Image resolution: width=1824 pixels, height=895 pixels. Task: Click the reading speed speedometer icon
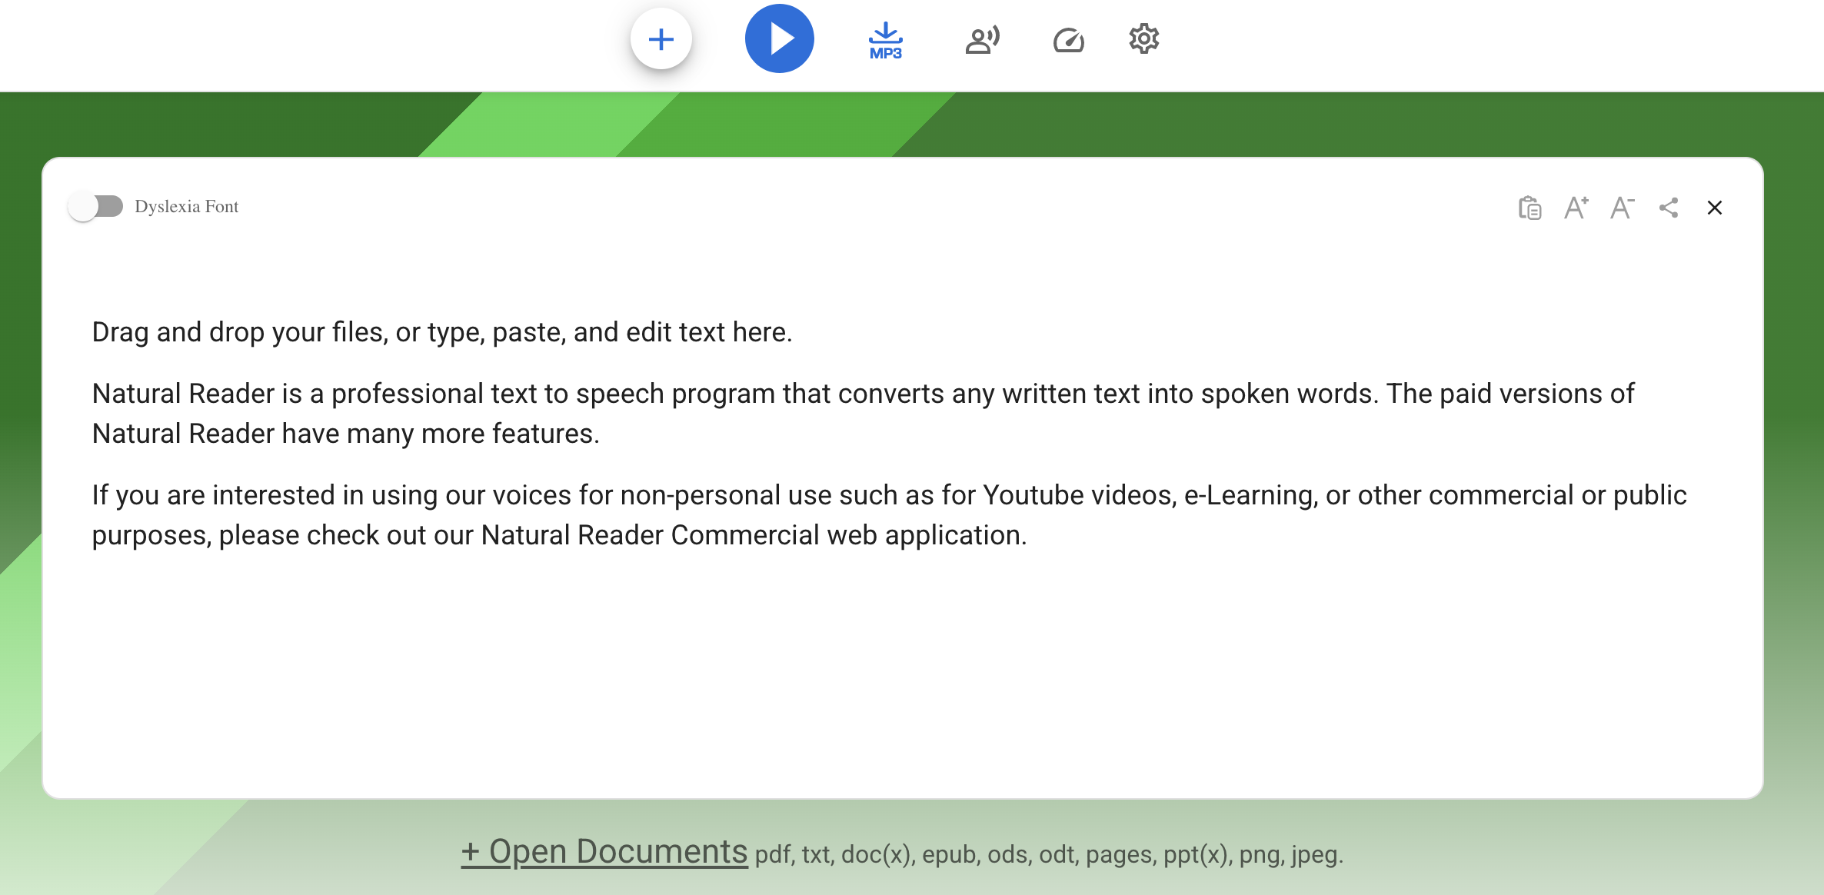coord(1068,38)
